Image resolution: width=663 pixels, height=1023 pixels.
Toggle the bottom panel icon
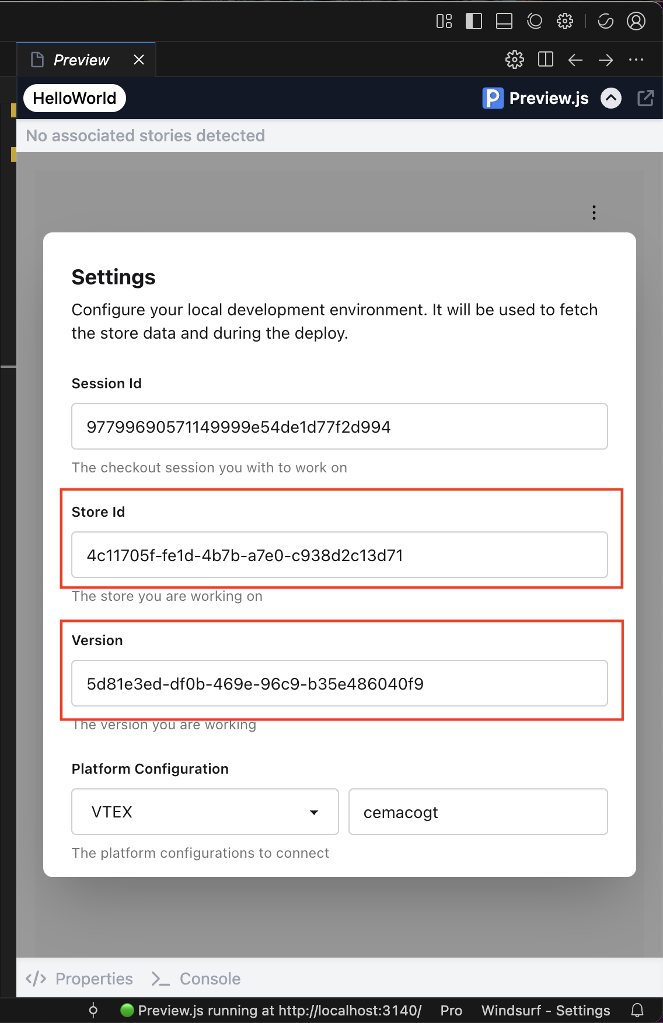click(x=504, y=22)
